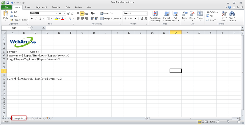Screen dimensions: 245x125
Task: Activate the Format Painter brush
Action: (12, 20)
